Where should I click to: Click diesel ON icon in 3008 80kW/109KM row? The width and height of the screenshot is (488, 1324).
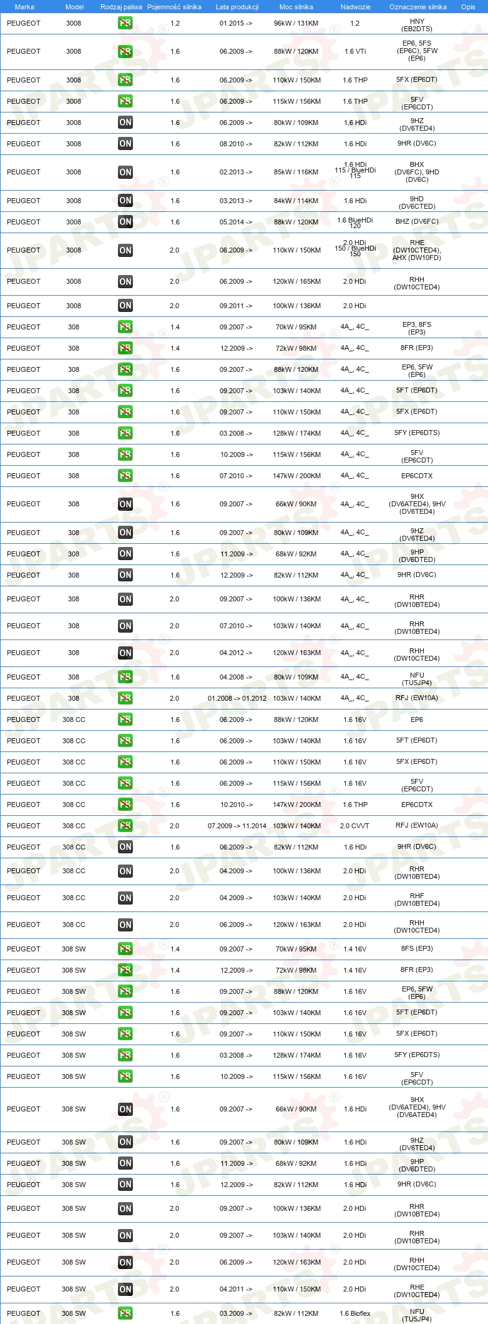click(x=125, y=123)
